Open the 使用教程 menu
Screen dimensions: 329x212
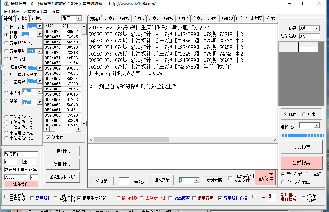click(x=11, y=11)
